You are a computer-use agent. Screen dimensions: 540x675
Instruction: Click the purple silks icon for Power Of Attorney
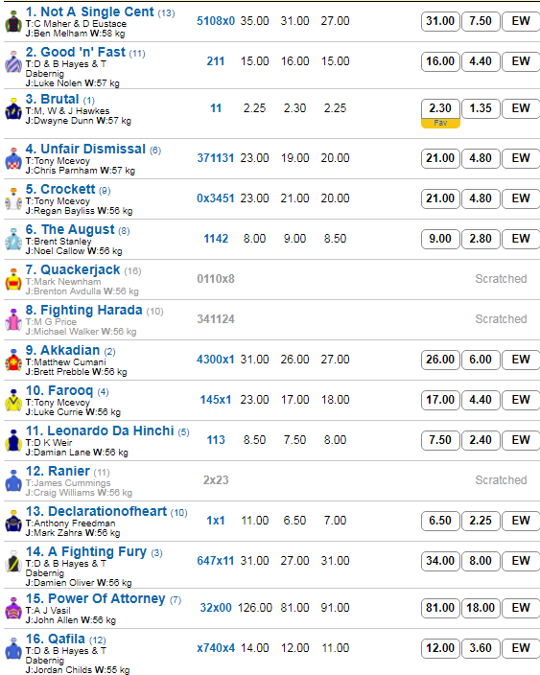13,608
